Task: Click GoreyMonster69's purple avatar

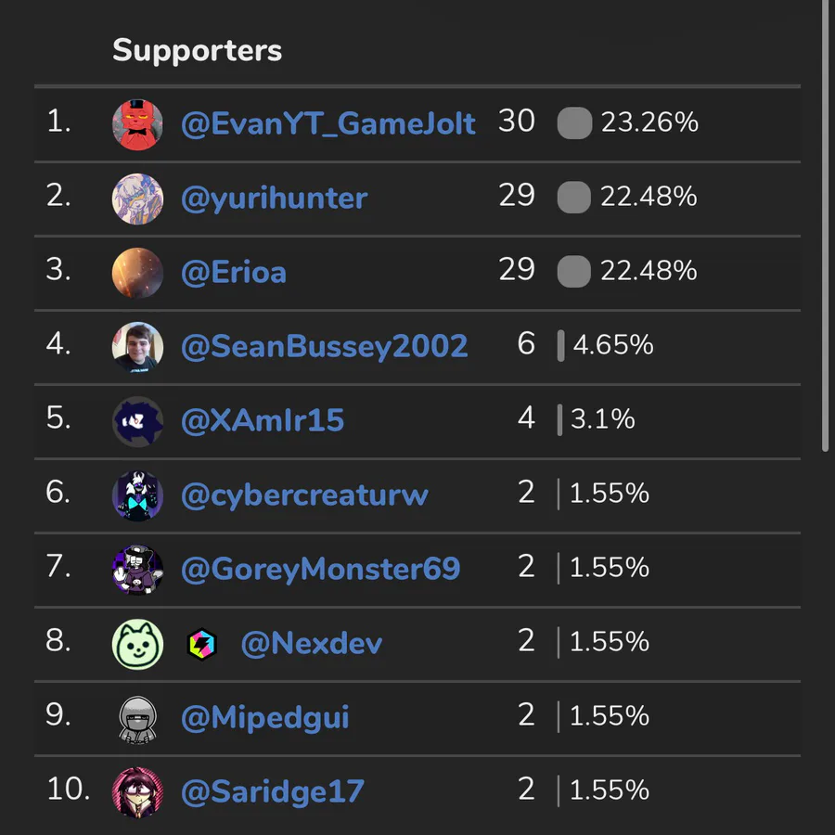Action: (x=137, y=569)
